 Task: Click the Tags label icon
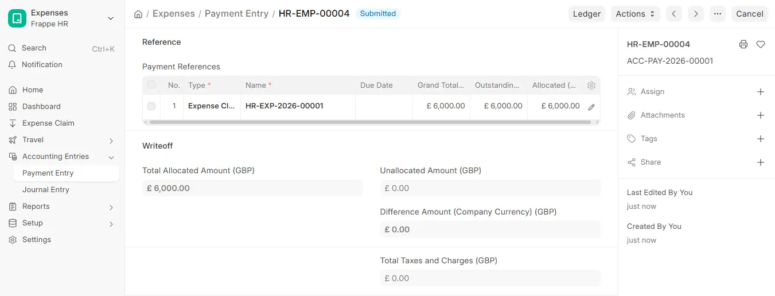[x=632, y=139]
